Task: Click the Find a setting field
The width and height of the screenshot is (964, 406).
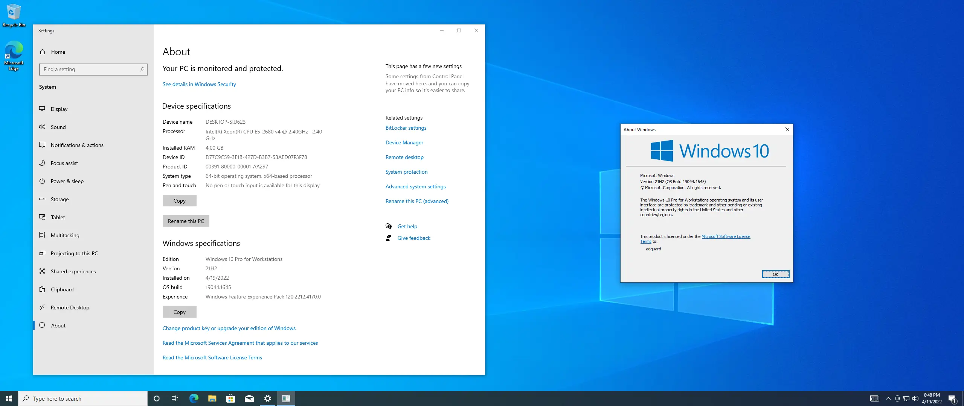Action: [x=90, y=69]
